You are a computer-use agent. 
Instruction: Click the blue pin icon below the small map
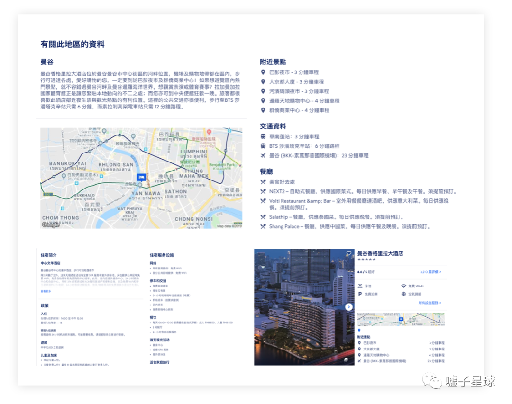(x=359, y=330)
